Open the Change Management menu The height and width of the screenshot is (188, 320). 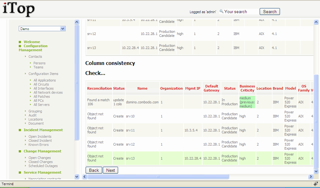tap(42, 151)
